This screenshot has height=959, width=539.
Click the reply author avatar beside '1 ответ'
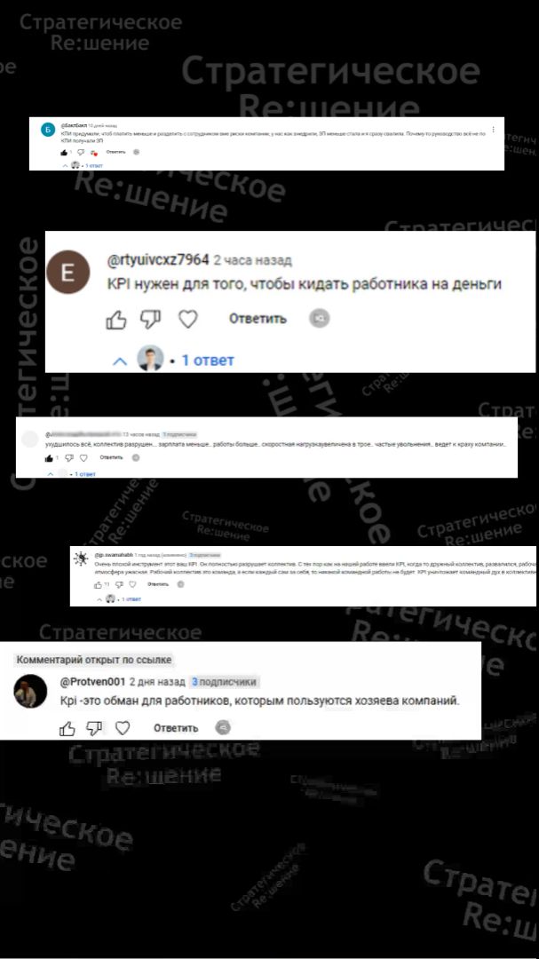tap(150, 359)
